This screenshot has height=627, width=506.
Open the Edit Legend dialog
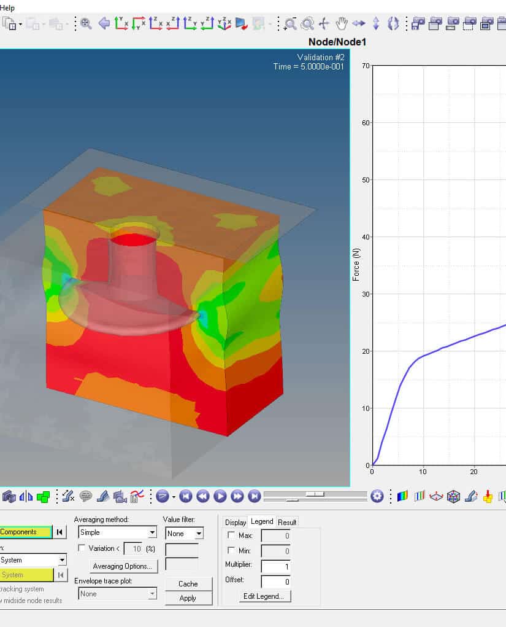tap(264, 596)
